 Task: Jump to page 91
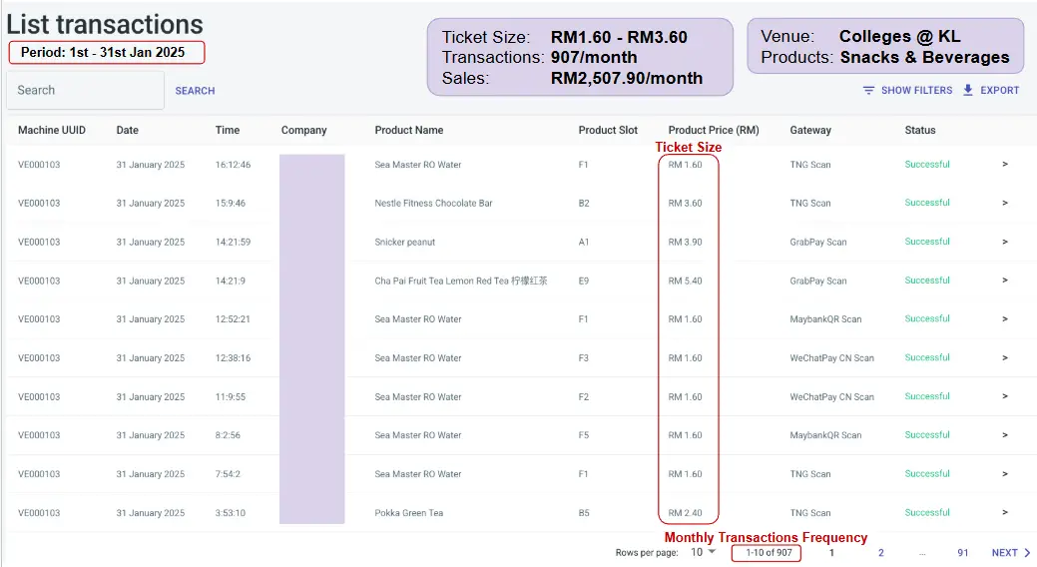[963, 552]
